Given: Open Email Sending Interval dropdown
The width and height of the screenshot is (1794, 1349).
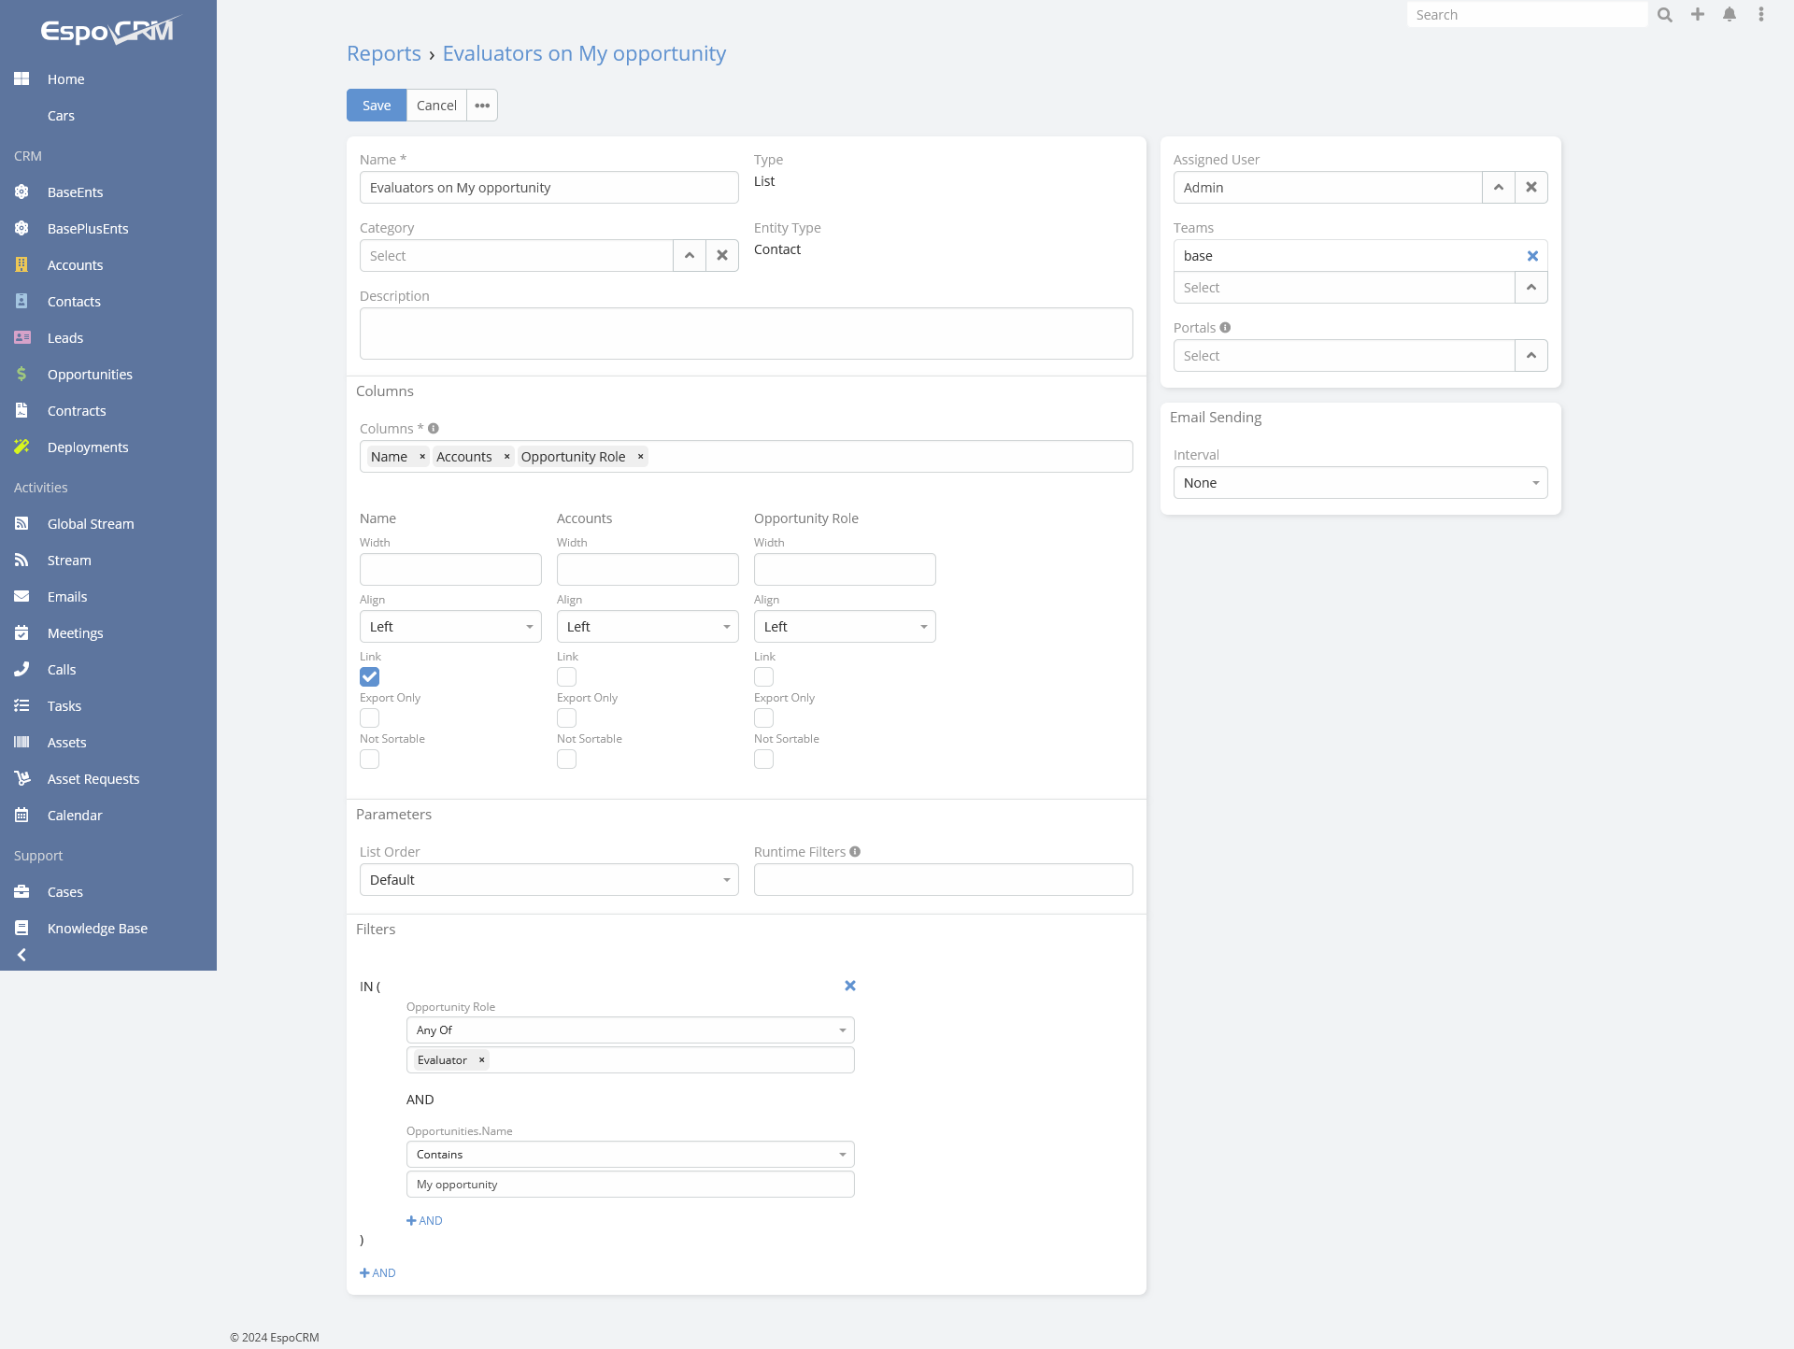Looking at the screenshot, I should tap(1360, 483).
